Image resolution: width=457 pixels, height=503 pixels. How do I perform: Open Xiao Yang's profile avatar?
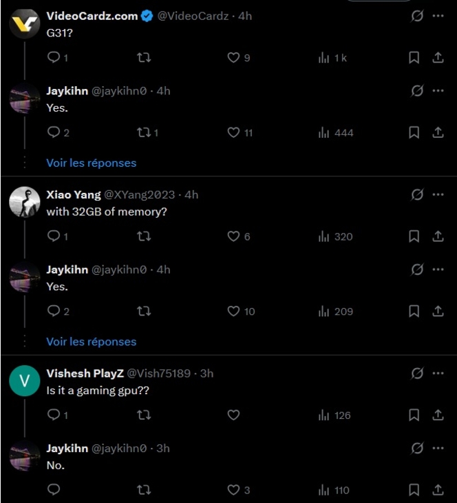pos(24,202)
